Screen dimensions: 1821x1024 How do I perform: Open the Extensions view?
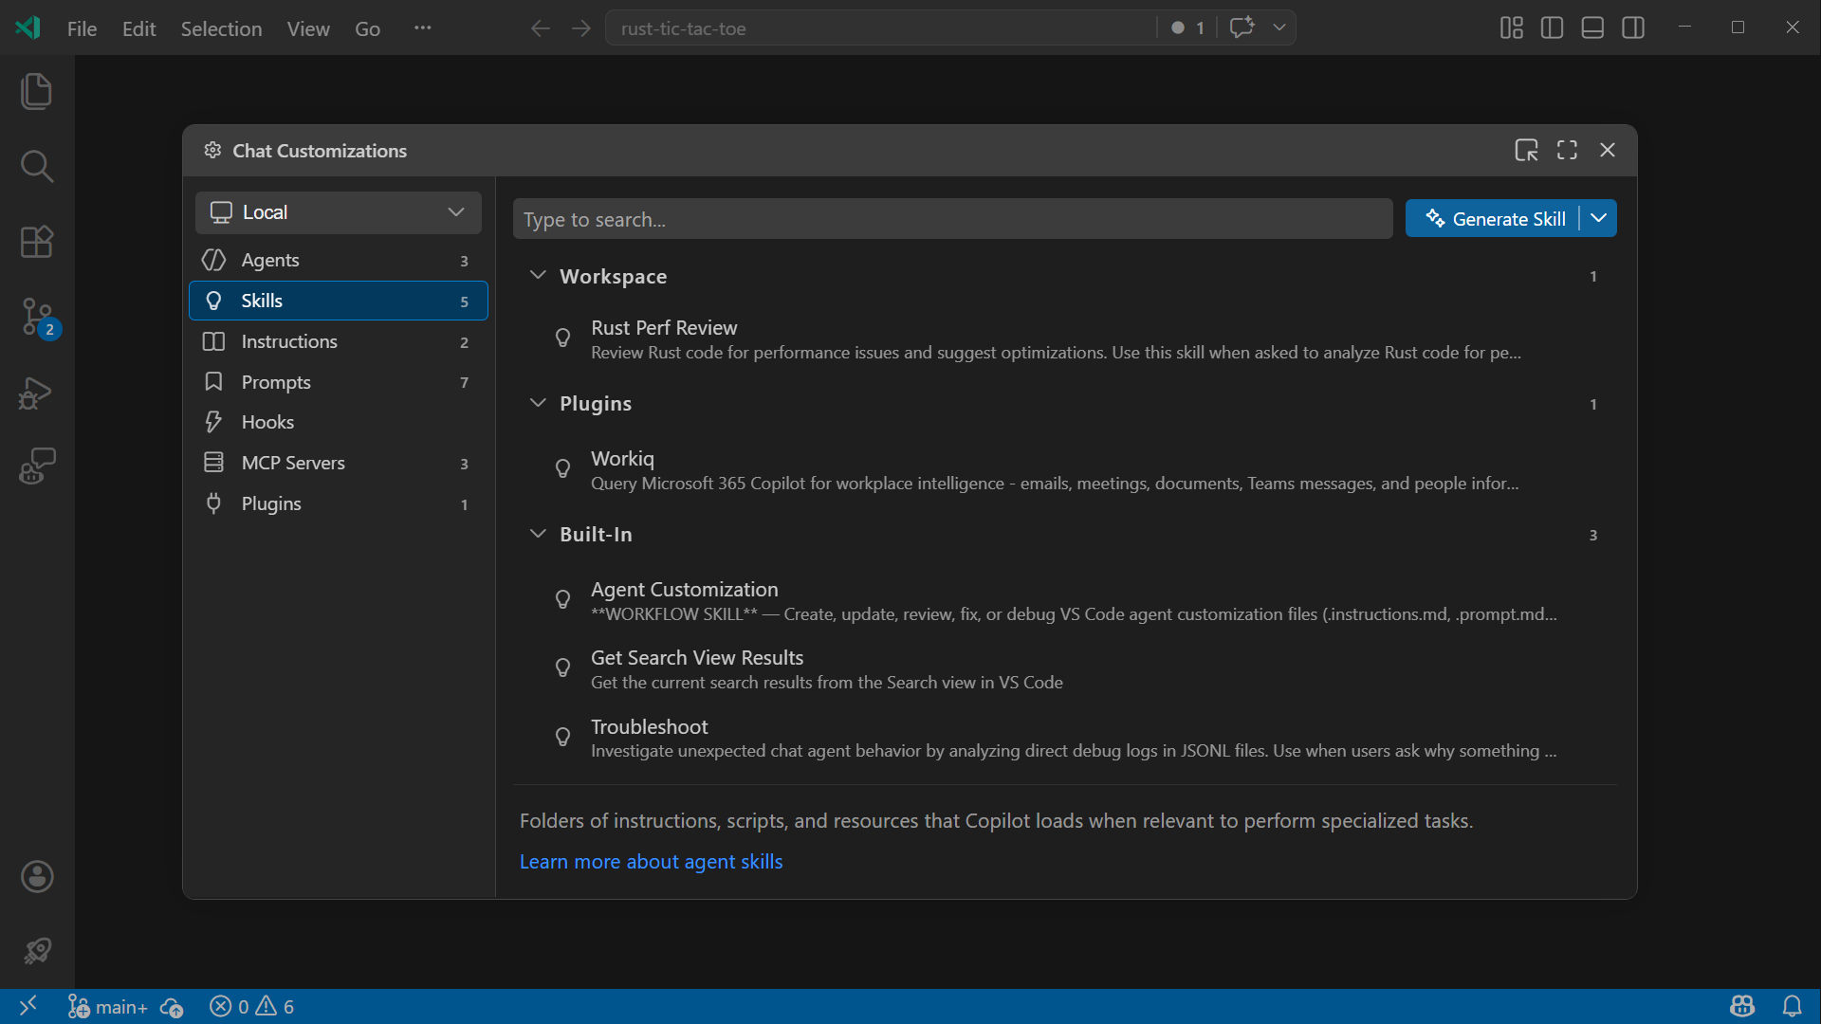pyautogui.click(x=36, y=242)
